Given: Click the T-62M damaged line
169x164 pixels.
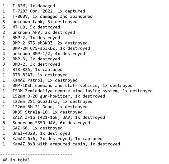Looking at the screenshot, I should [34, 6].
